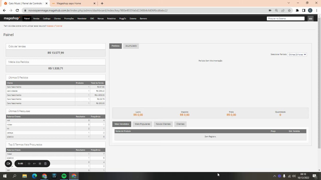Open the Windows notification center
321x180 pixels.
pos(314,176)
